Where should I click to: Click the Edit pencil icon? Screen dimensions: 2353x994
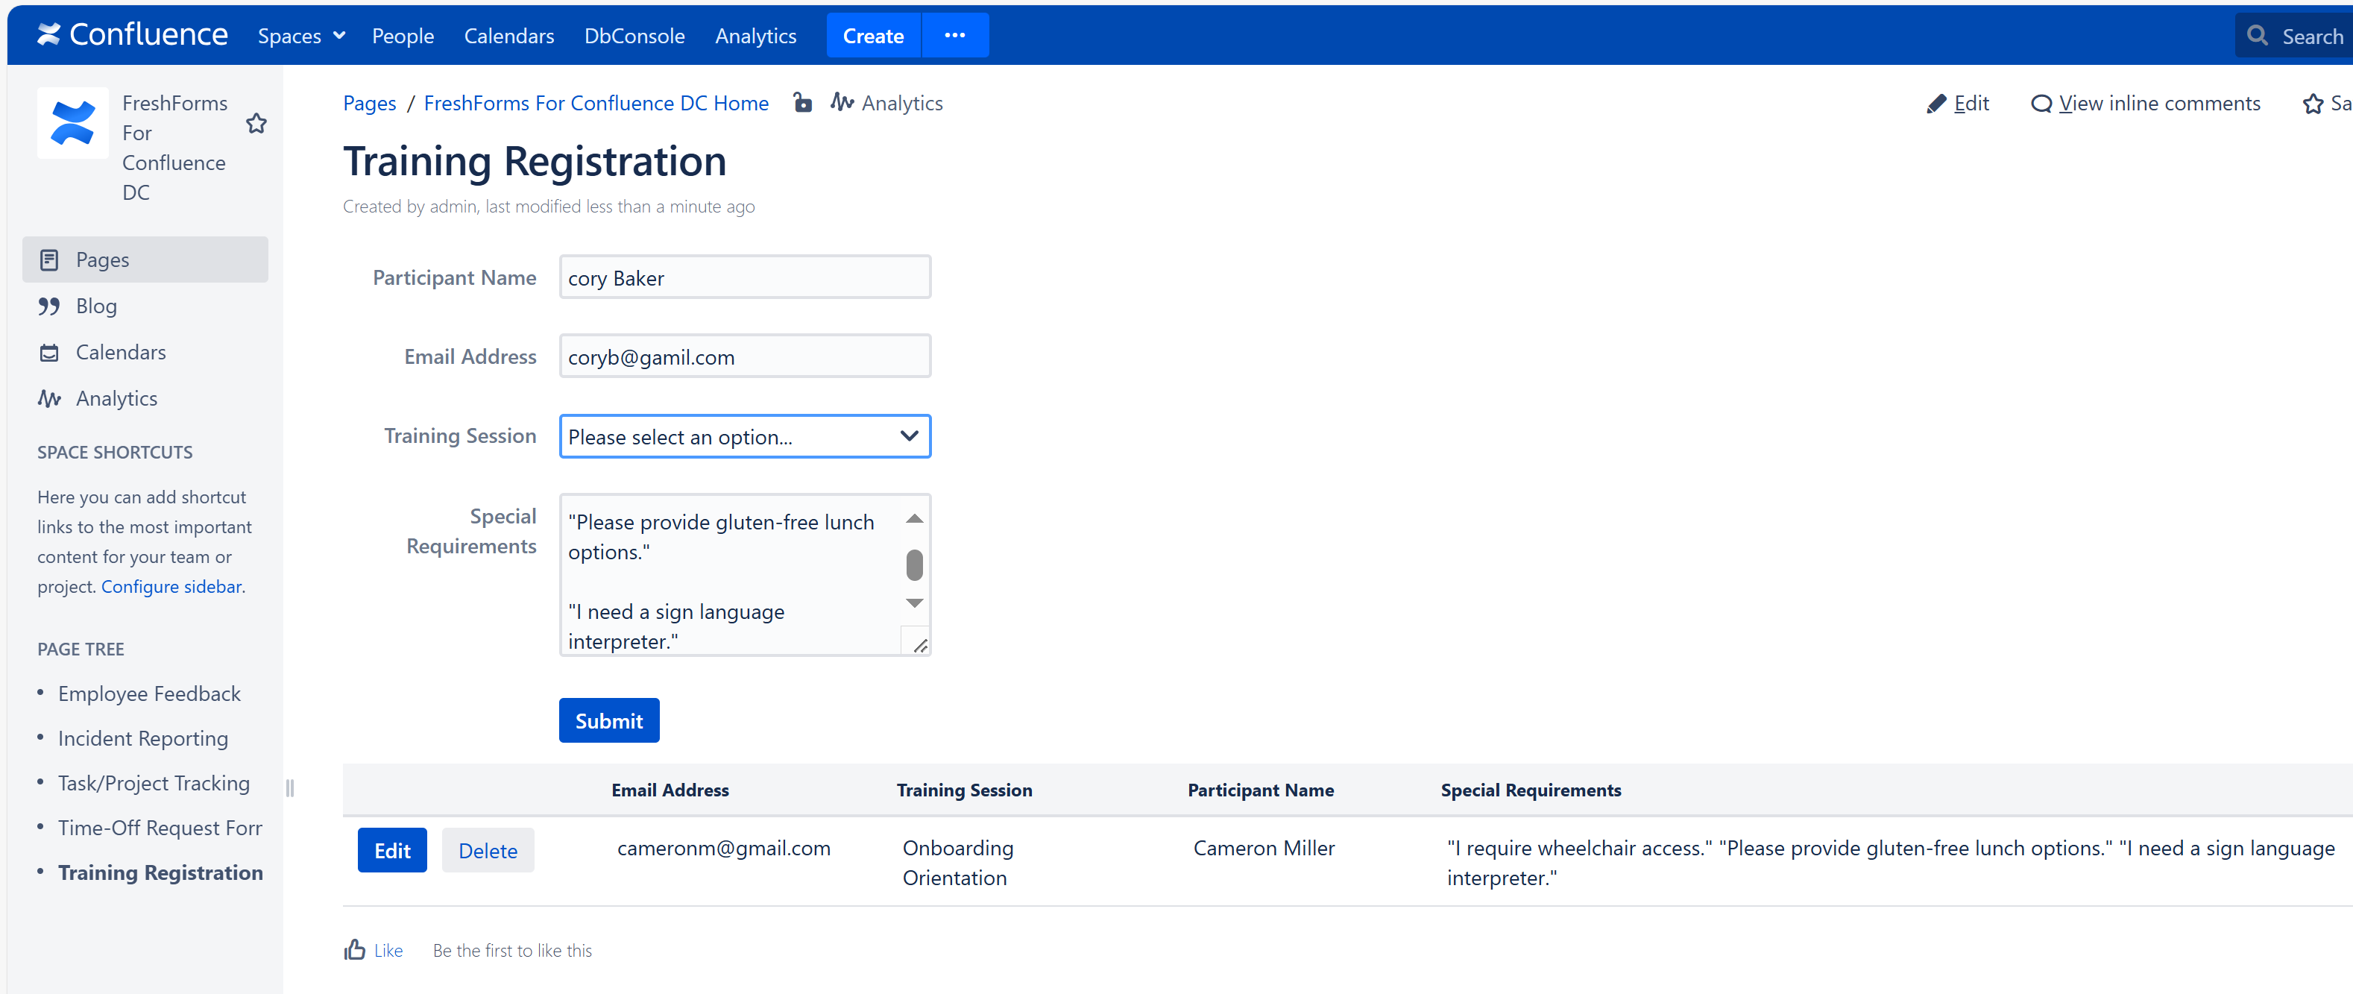tap(1936, 102)
